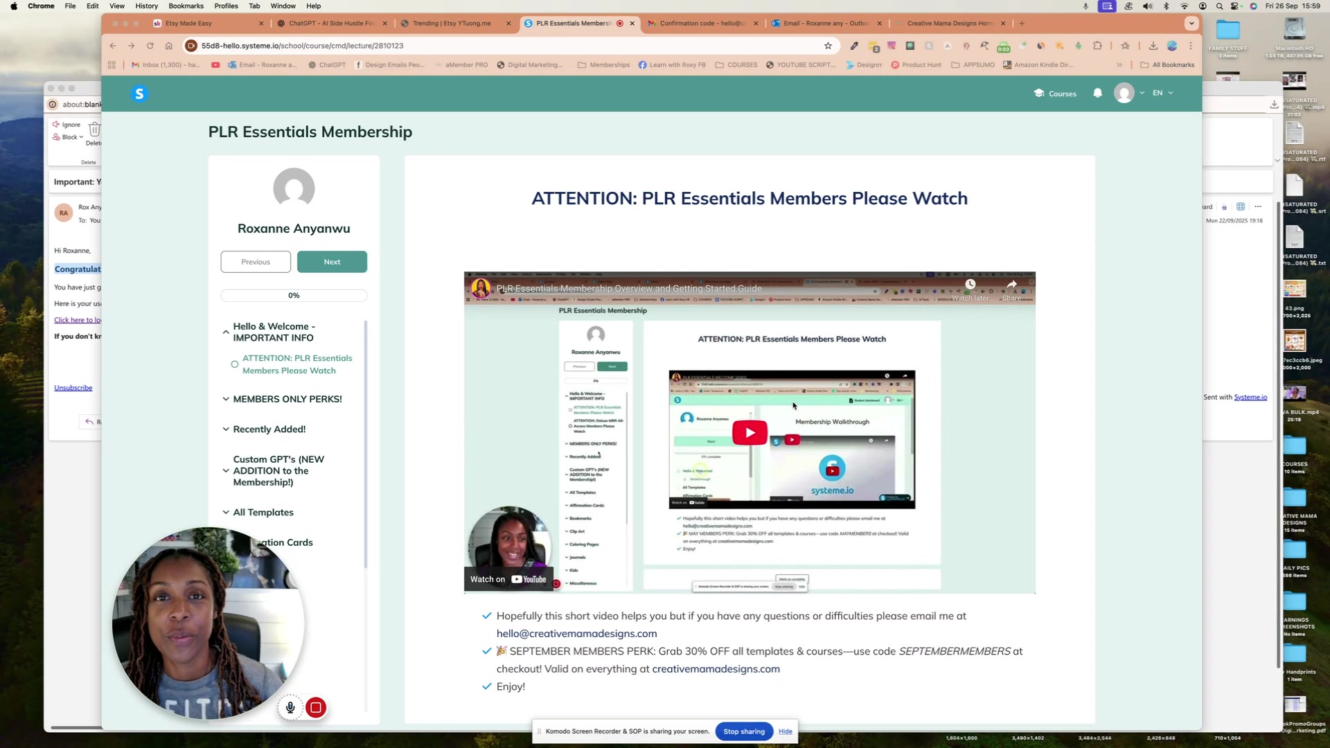Viewport: 1330px width, 748px height.
Task: Collapse the Hello & Welcome section
Action: (x=226, y=332)
